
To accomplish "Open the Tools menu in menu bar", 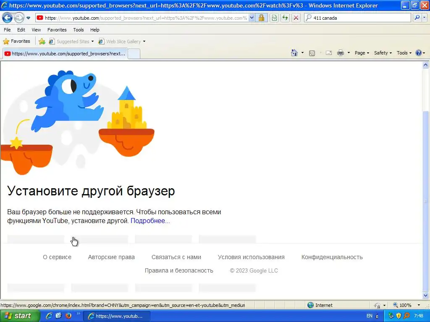I will pos(79,30).
